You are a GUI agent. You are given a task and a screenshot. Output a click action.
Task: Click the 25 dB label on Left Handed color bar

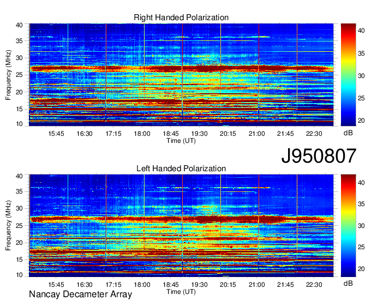(x=361, y=248)
